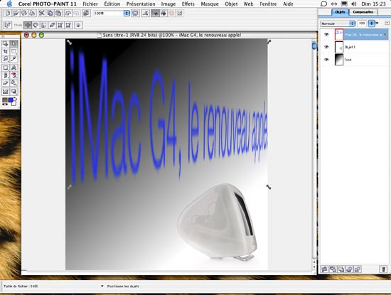Viewport: 391px width, 295px height.
Task: Open the Web menu
Action: pos(248,4)
